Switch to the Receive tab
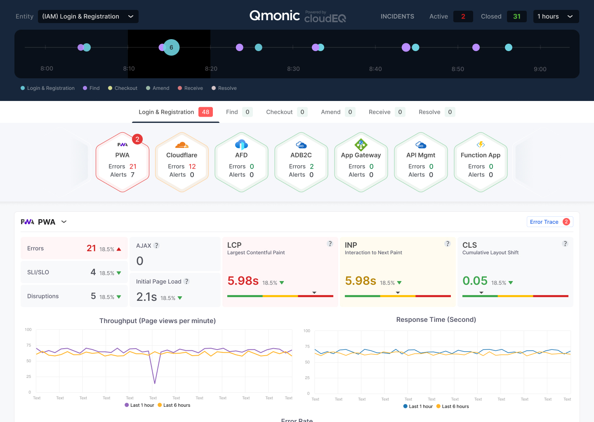 [387, 112]
